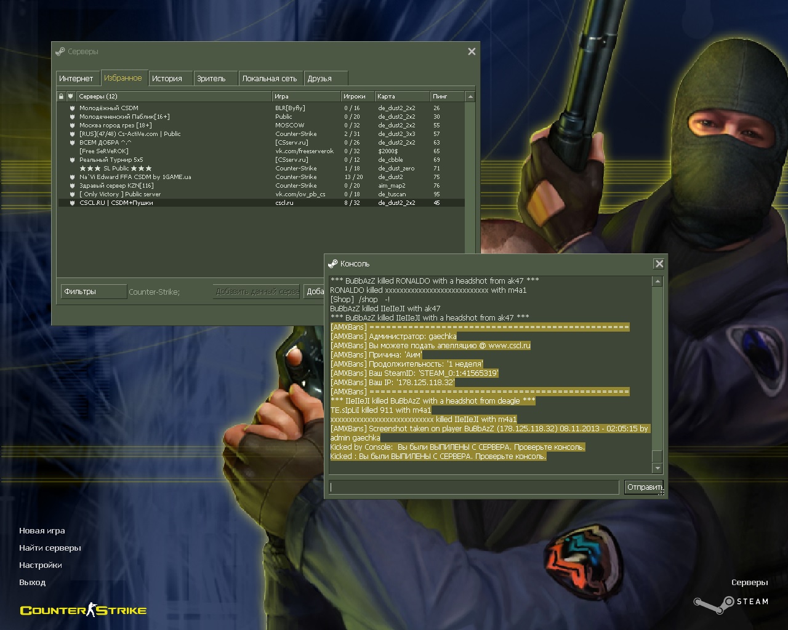Click the shield icon beside ВСЕМ ДОБРА
Screen dimensions: 788x630
[x=72, y=143]
